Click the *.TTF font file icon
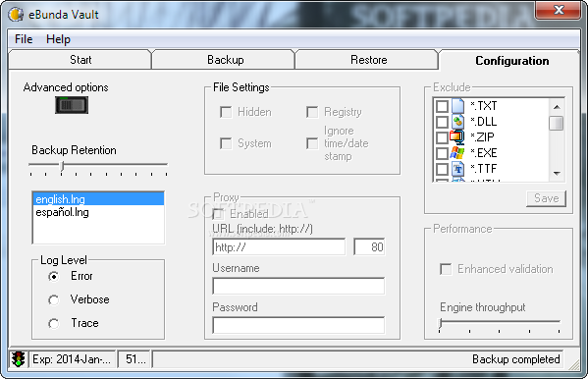 point(457,169)
